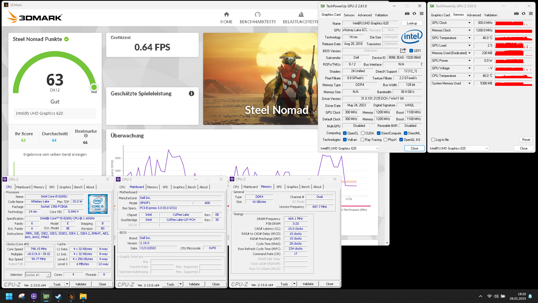Switch to Validation tab in GPU-Z Sensors window
The width and height of the screenshot is (538, 303).
[490, 15]
